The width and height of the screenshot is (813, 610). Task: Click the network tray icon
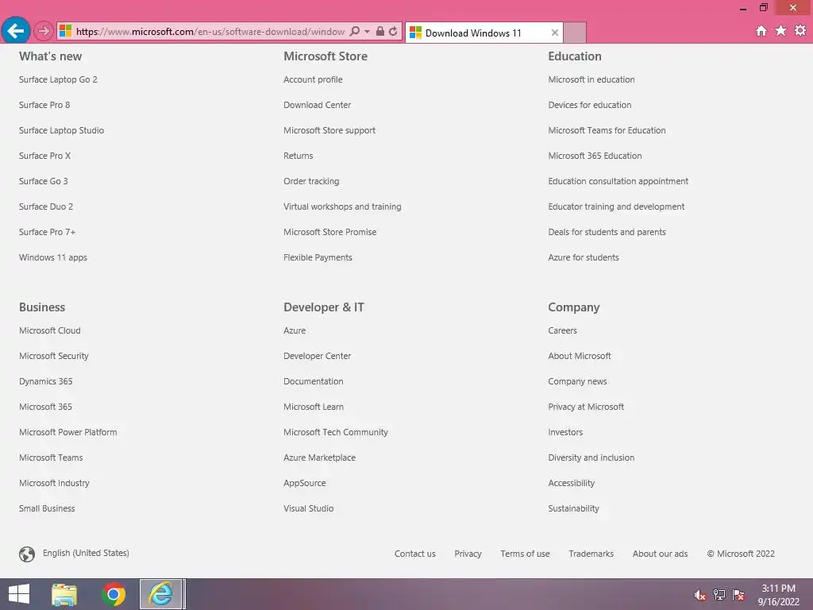pos(719,595)
